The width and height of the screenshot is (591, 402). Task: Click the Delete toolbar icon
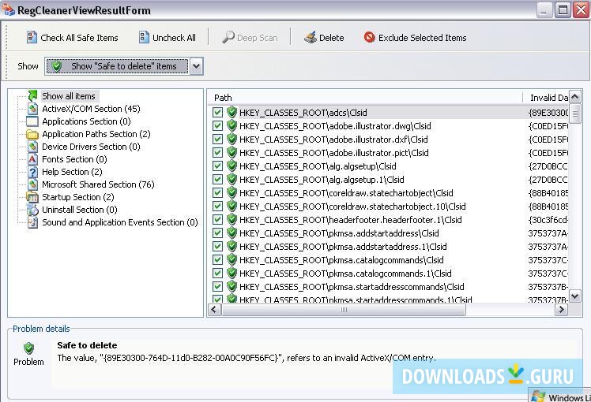311,37
